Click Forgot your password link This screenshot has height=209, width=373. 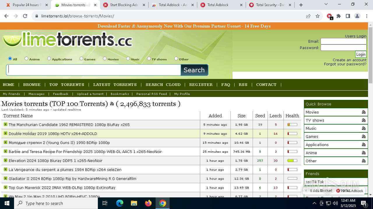coord(345,64)
